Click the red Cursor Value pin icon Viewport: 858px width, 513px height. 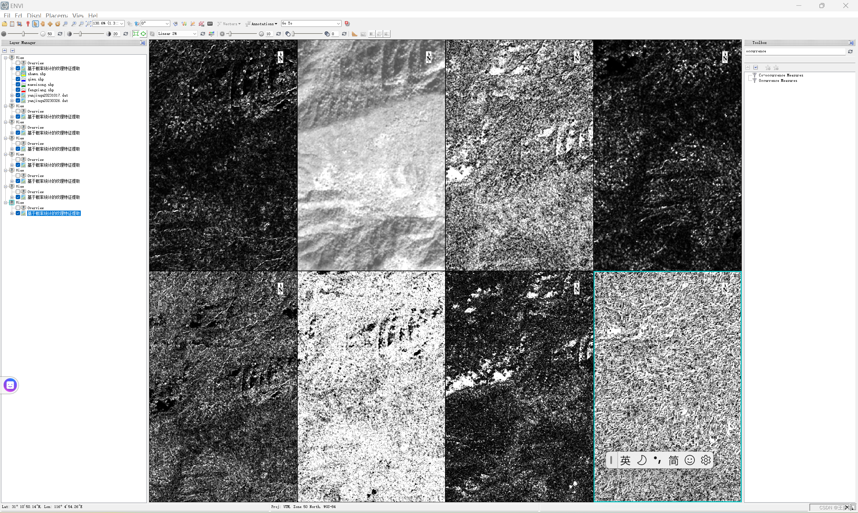tap(28, 24)
